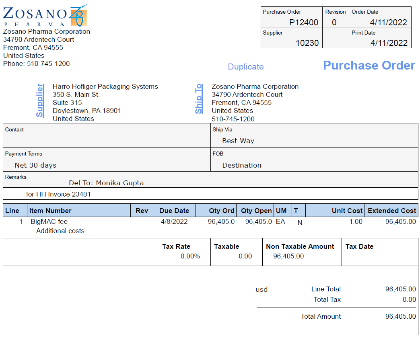The image size is (420, 338).
Task: Click the rotated Supplier link
Action: coord(40,100)
